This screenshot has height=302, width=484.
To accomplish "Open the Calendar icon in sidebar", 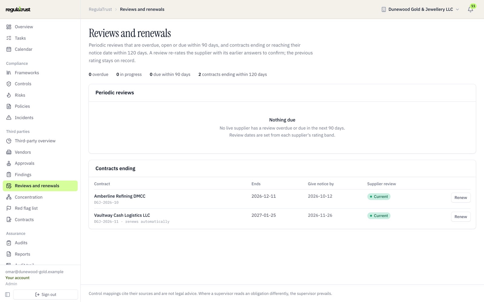I will [9, 49].
